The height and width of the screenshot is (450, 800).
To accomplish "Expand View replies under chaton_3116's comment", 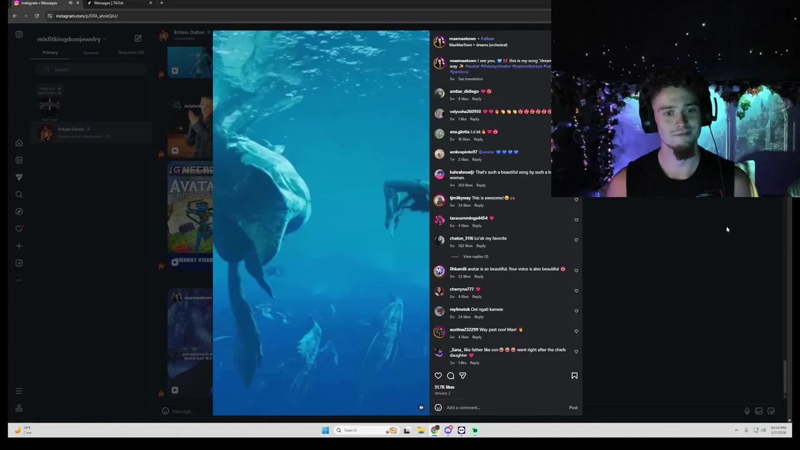I will pyautogui.click(x=476, y=257).
